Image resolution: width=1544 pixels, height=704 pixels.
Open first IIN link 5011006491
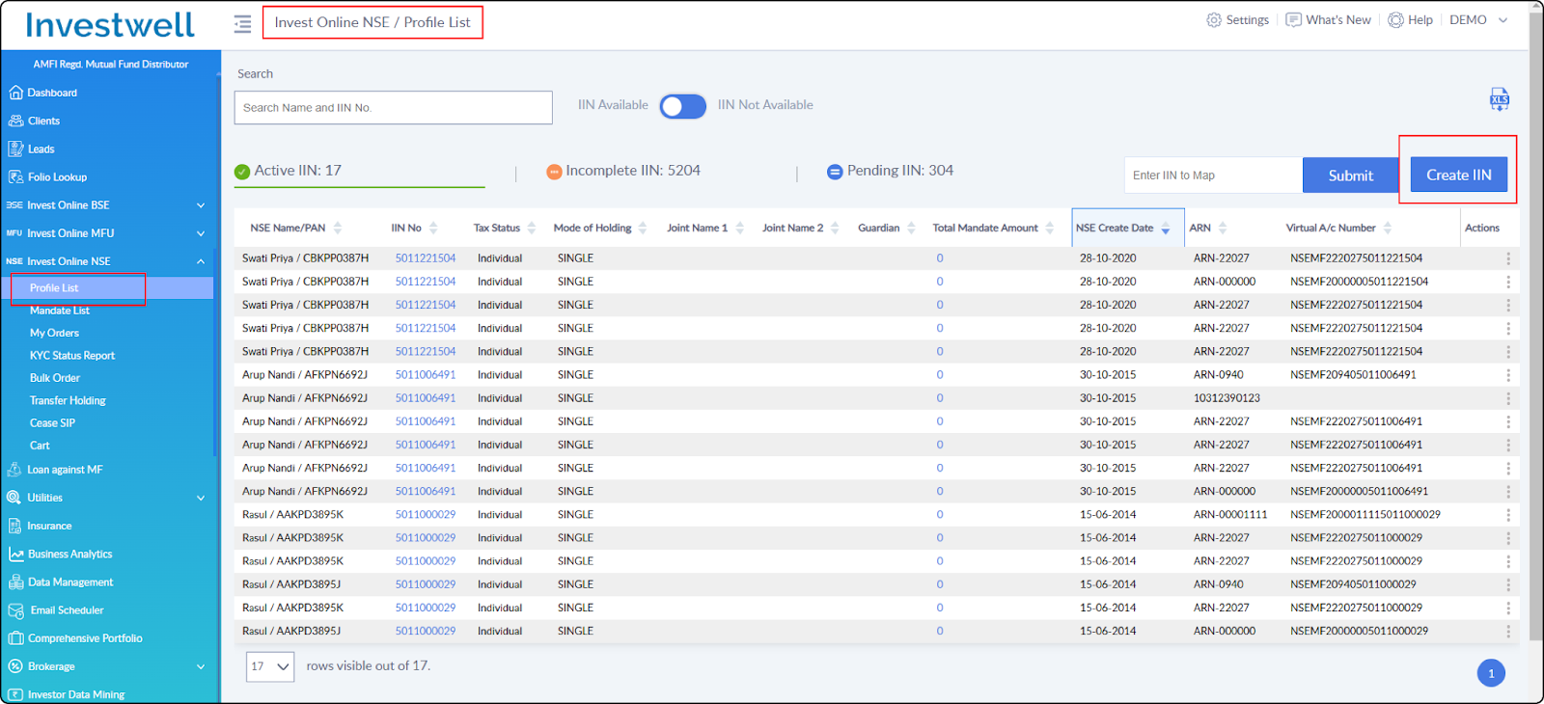tap(426, 375)
